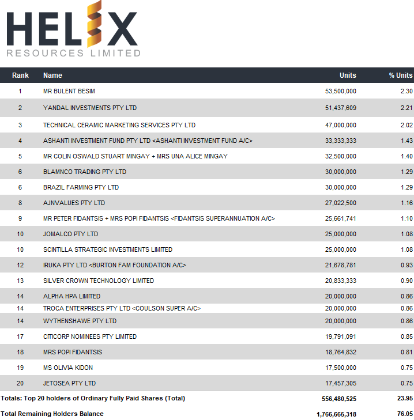Click units value 20,833,333

pos(341,281)
